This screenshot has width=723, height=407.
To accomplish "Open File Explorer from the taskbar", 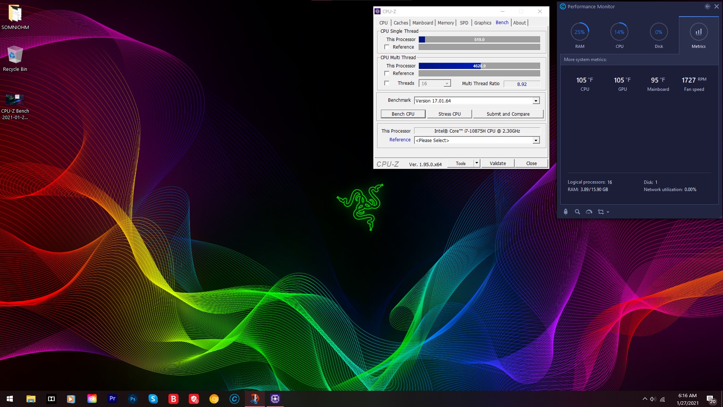I will point(31,399).
